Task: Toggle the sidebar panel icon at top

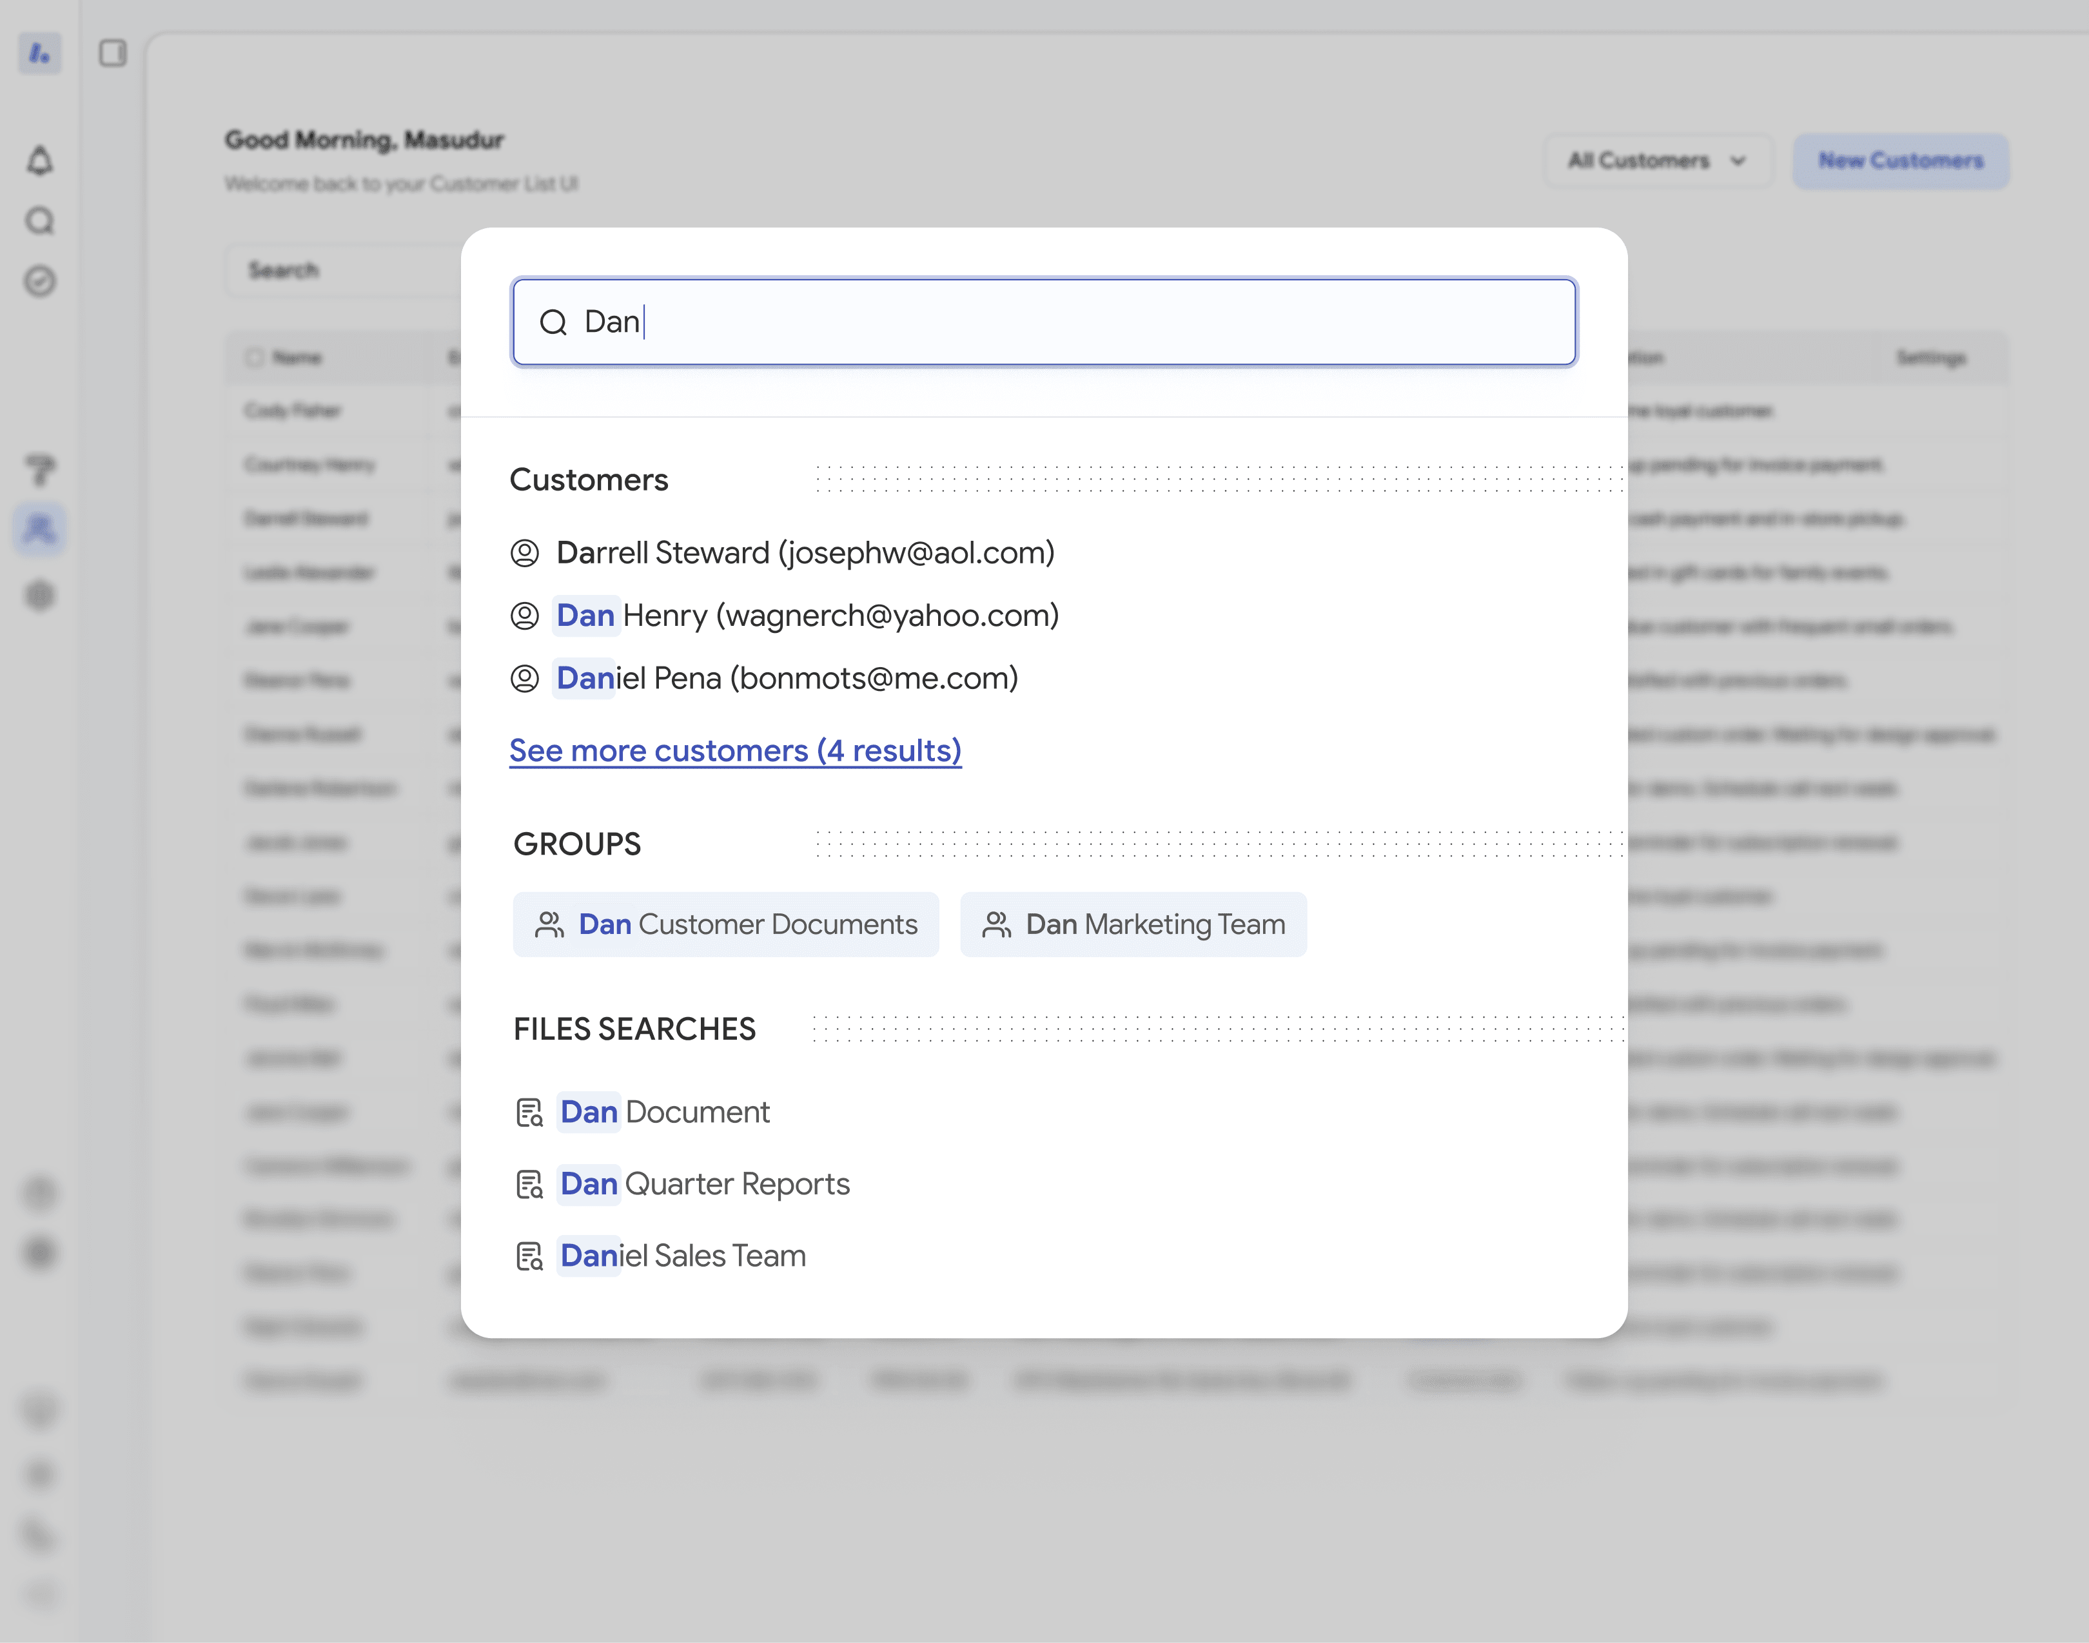Action: tap(113, 53)
